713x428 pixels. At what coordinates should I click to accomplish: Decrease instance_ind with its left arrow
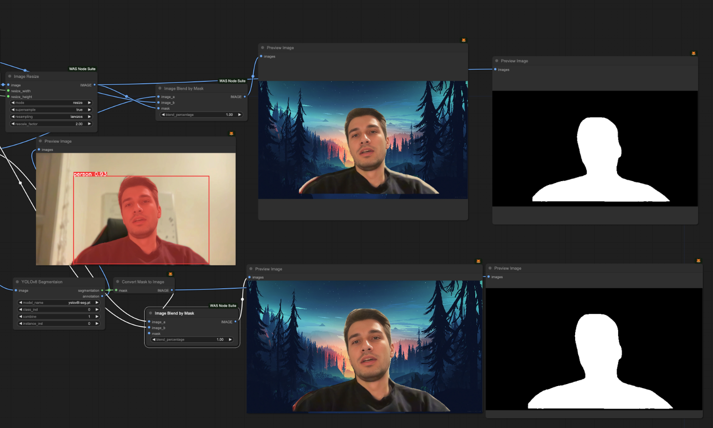coord(20,323)
